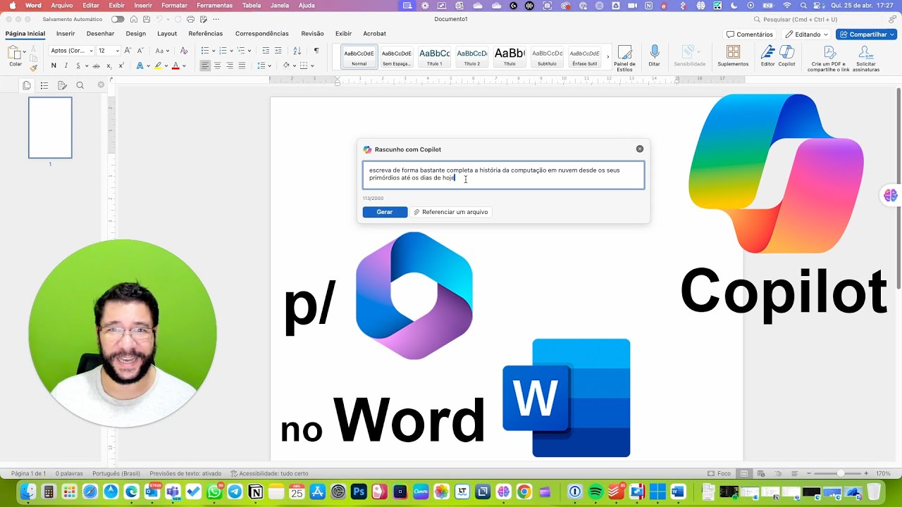The image size is (902, 507).
Task: Click in the Copilot prompt text field
Action: (503, 175)
